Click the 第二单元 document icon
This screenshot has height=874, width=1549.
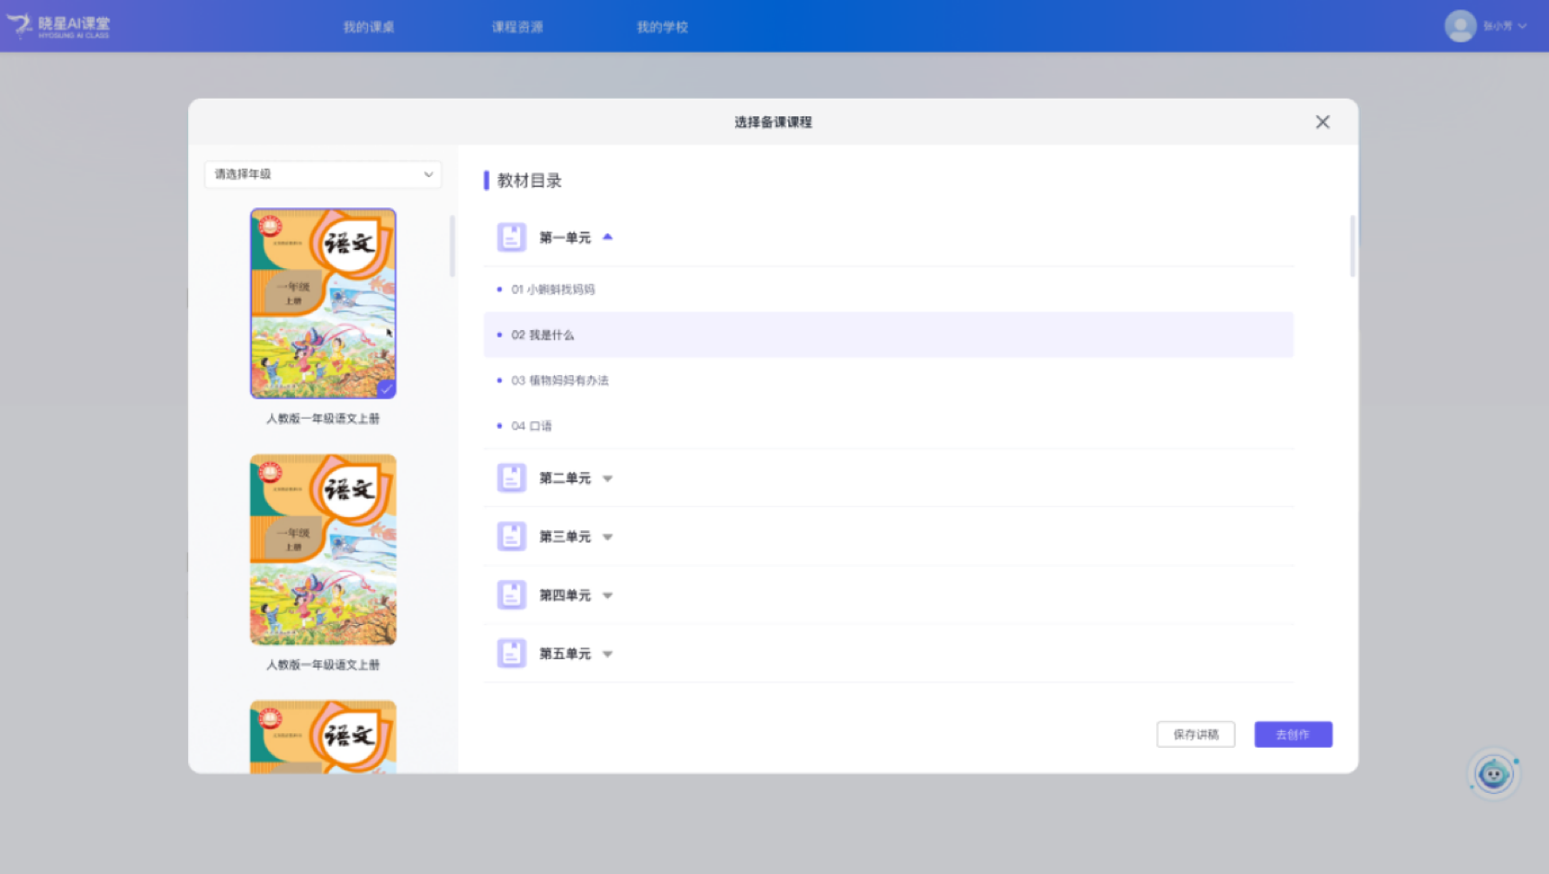(x=512, y=478)
